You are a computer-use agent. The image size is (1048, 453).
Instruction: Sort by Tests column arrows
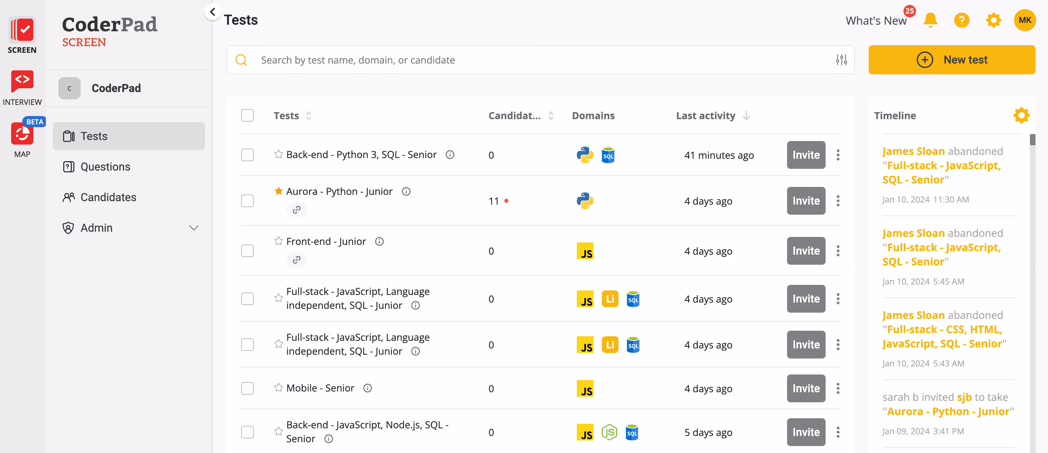click(309, 115)
